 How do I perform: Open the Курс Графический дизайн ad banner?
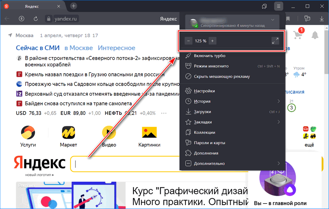(132, 195)
